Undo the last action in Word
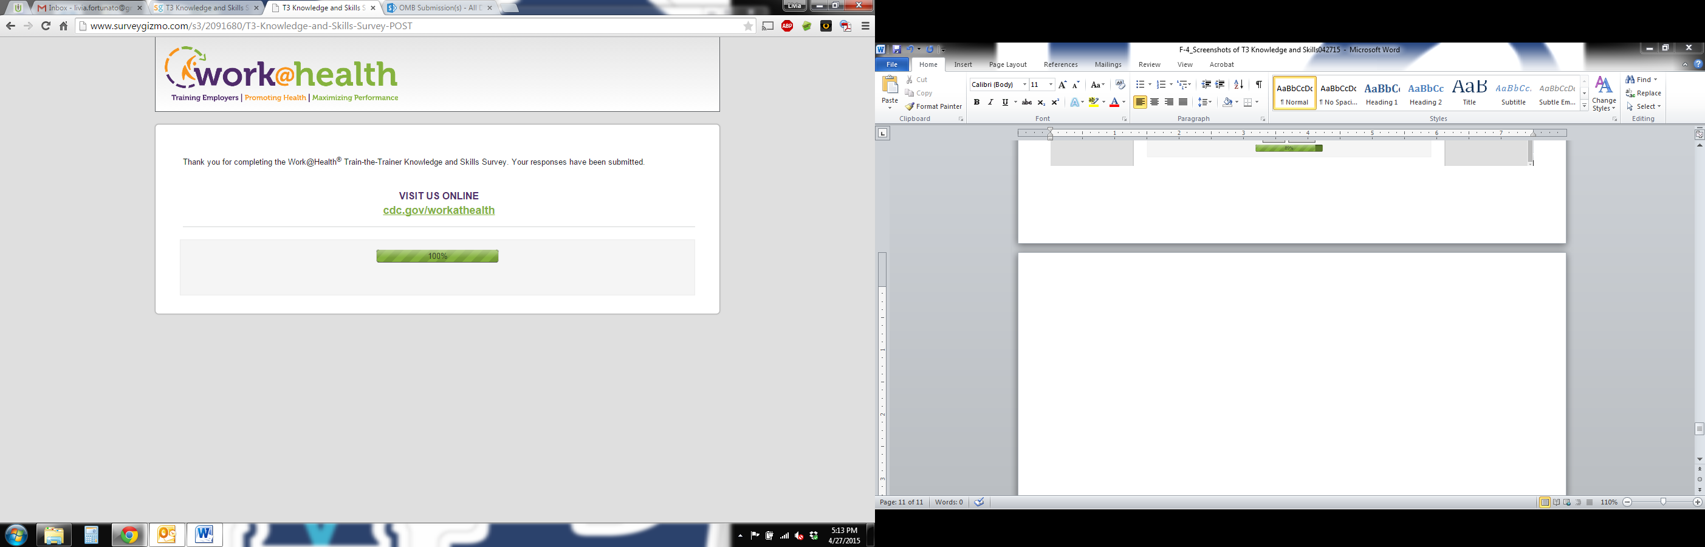This screenshot has height=547, width=1705. (x=910, y=49)
